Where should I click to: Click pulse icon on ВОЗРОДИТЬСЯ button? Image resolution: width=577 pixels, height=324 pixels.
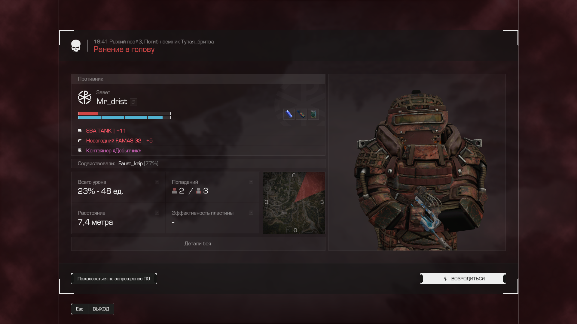[x=445, y=279]
